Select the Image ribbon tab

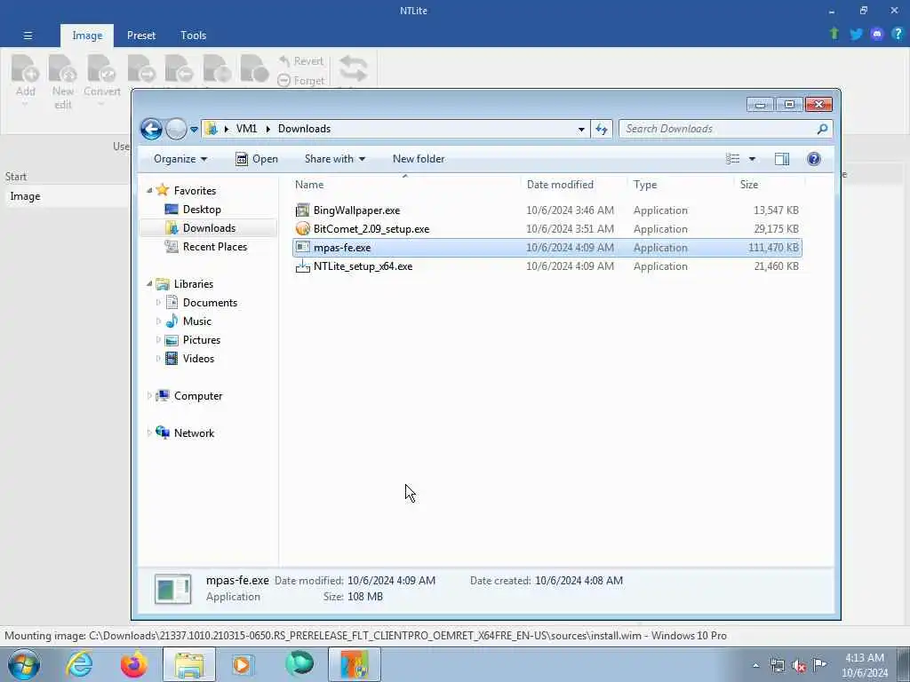click(x=87, y=36)
